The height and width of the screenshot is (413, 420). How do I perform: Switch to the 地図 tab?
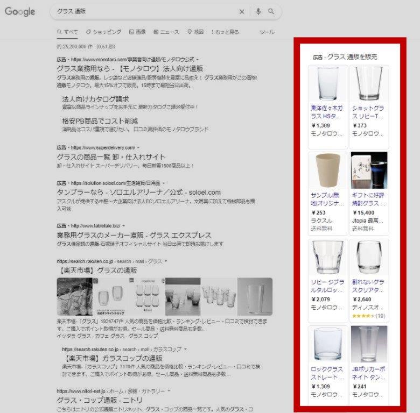tap(195, 32)
